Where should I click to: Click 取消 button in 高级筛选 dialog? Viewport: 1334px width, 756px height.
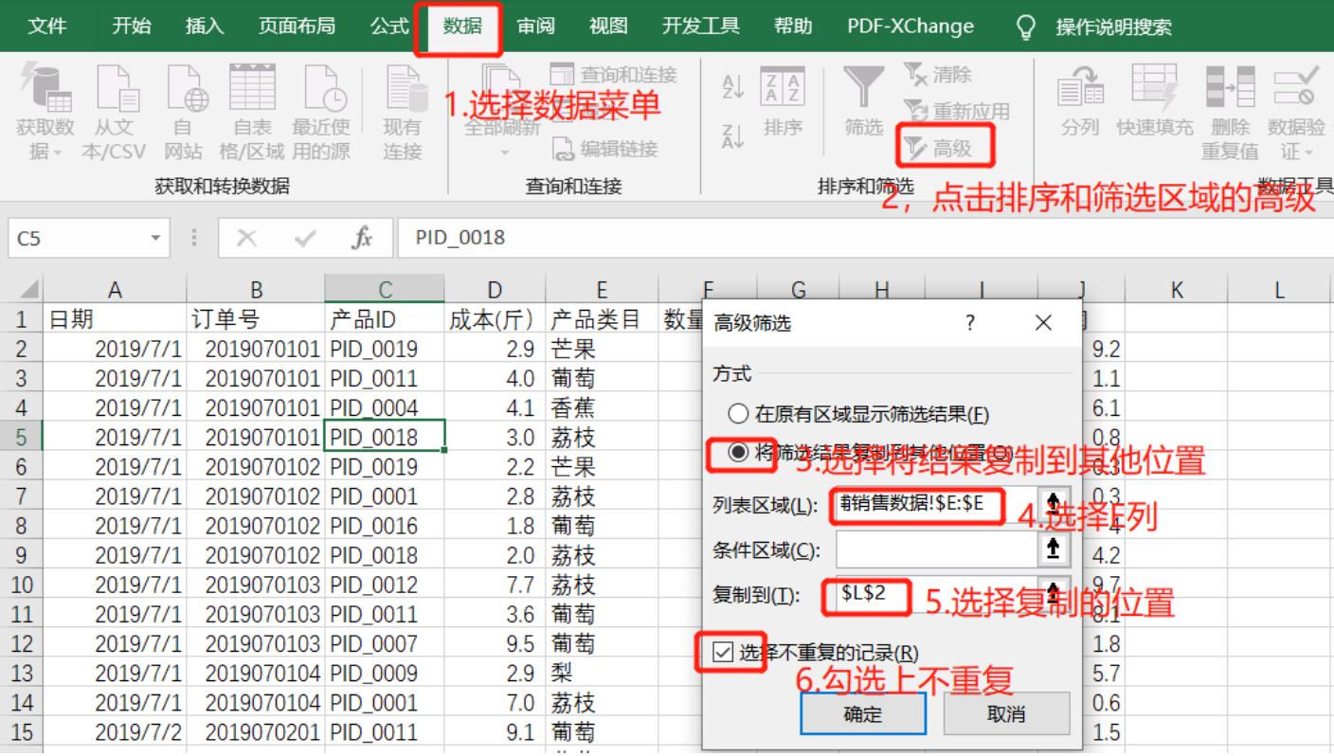click(1007, 713)
